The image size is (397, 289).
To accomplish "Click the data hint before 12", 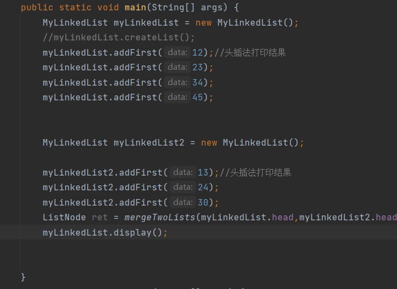I will point(177,52).
